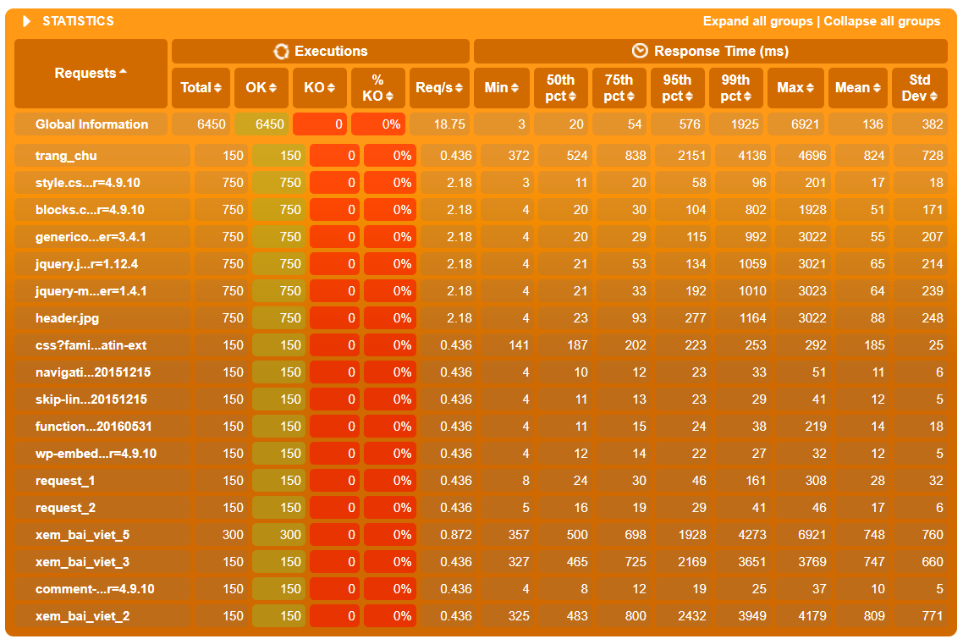
Task: Sort by 99th pct column
Action: 735,88
